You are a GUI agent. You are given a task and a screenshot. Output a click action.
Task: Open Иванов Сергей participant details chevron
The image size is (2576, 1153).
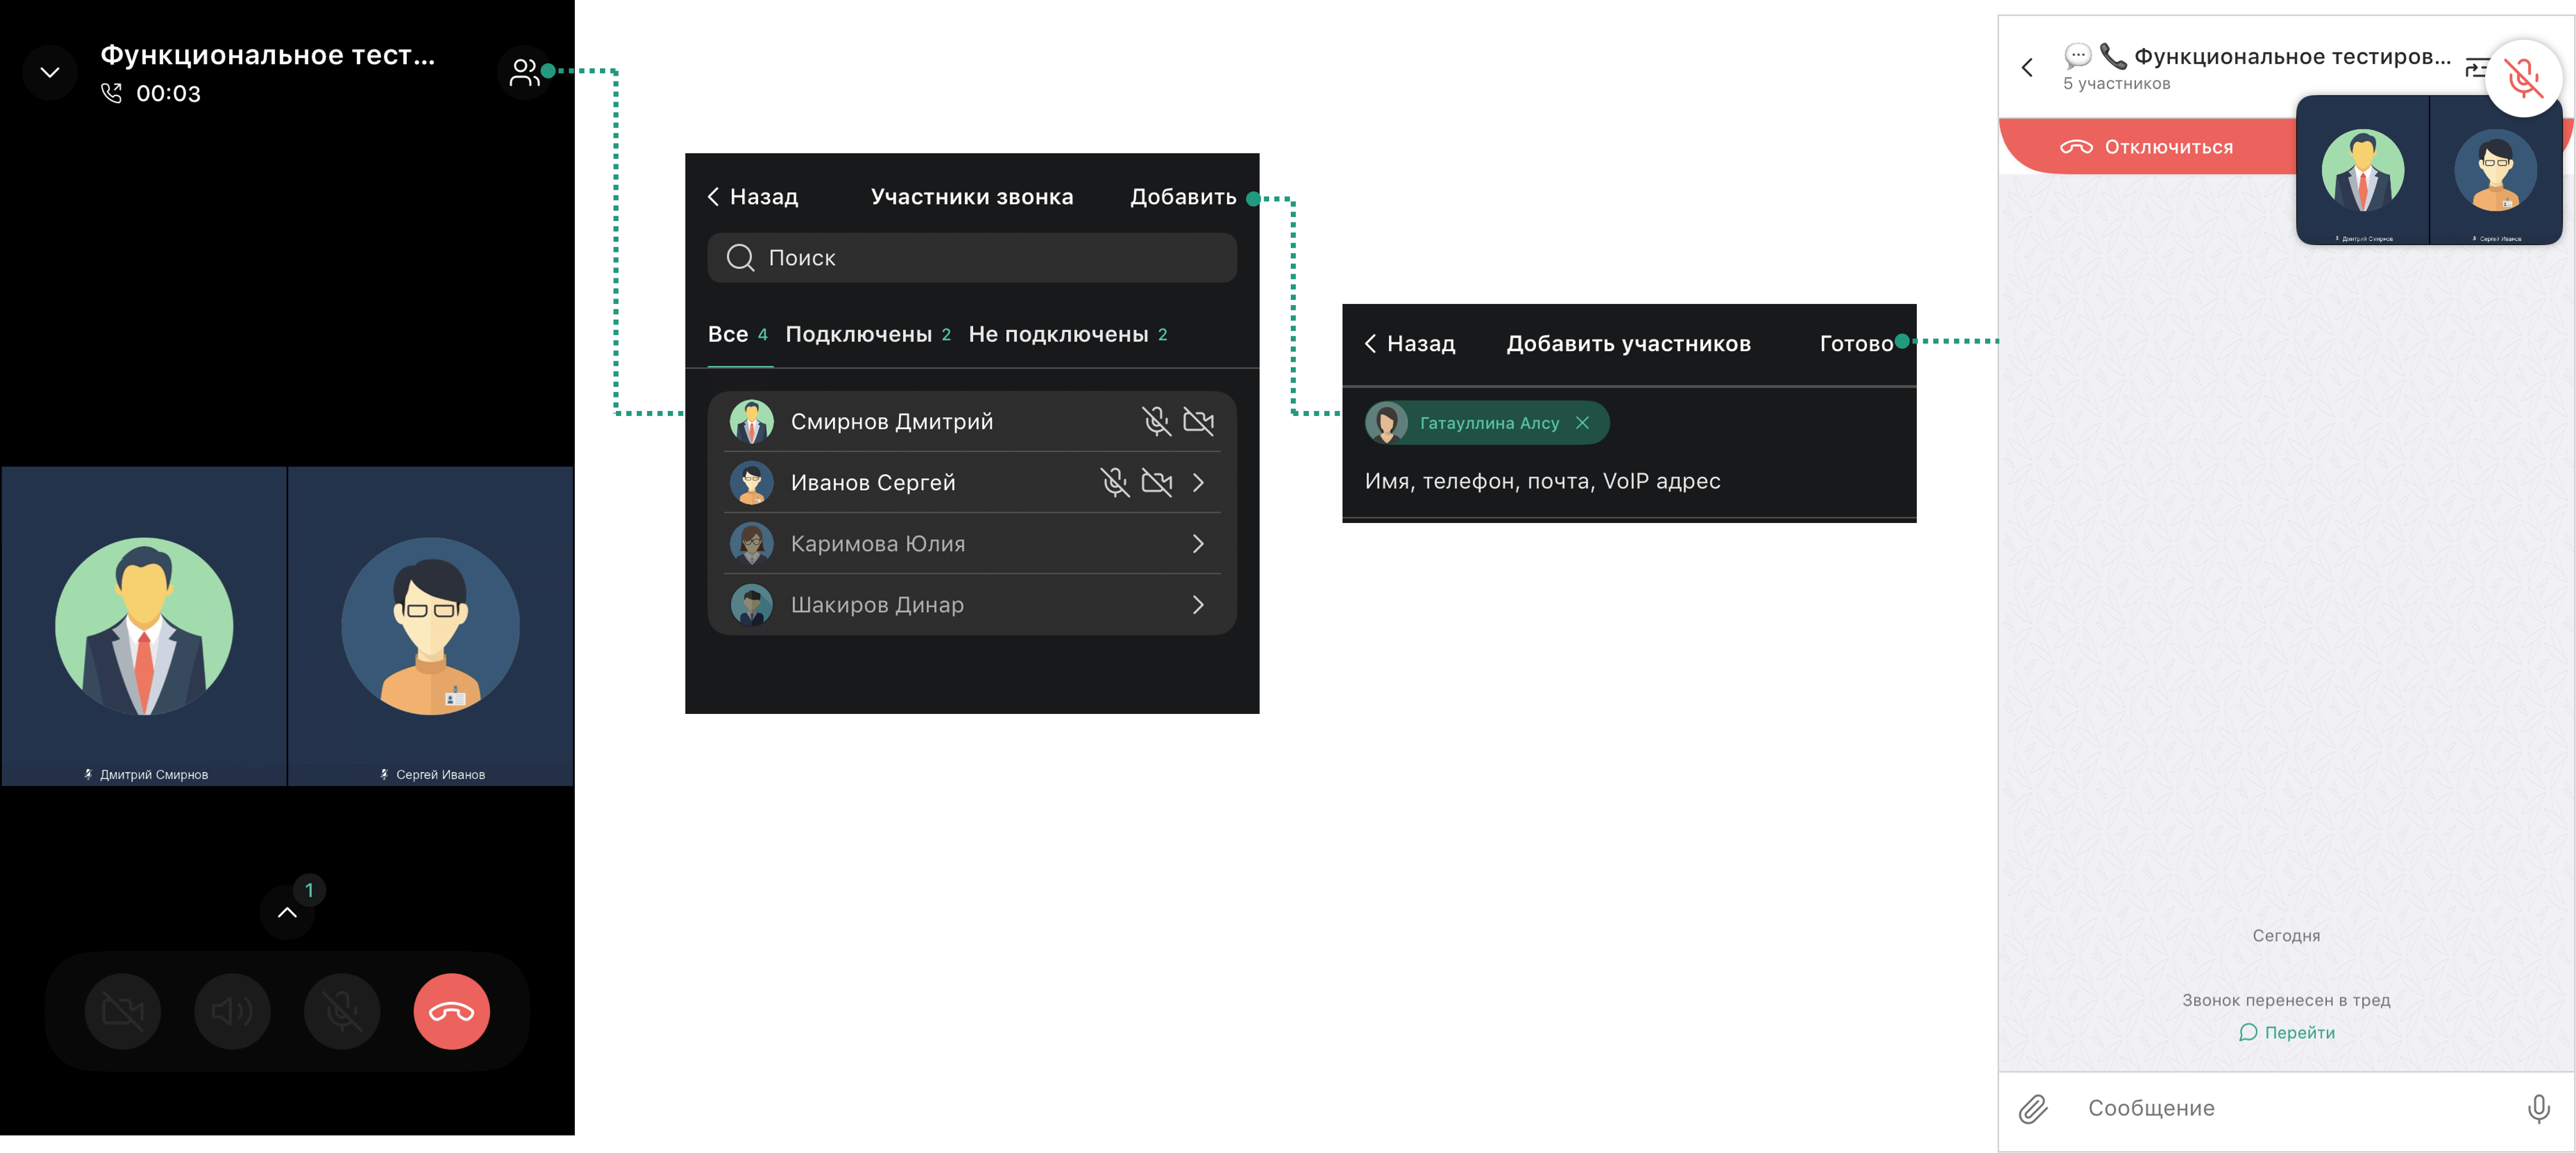(x=1198, y=483)
